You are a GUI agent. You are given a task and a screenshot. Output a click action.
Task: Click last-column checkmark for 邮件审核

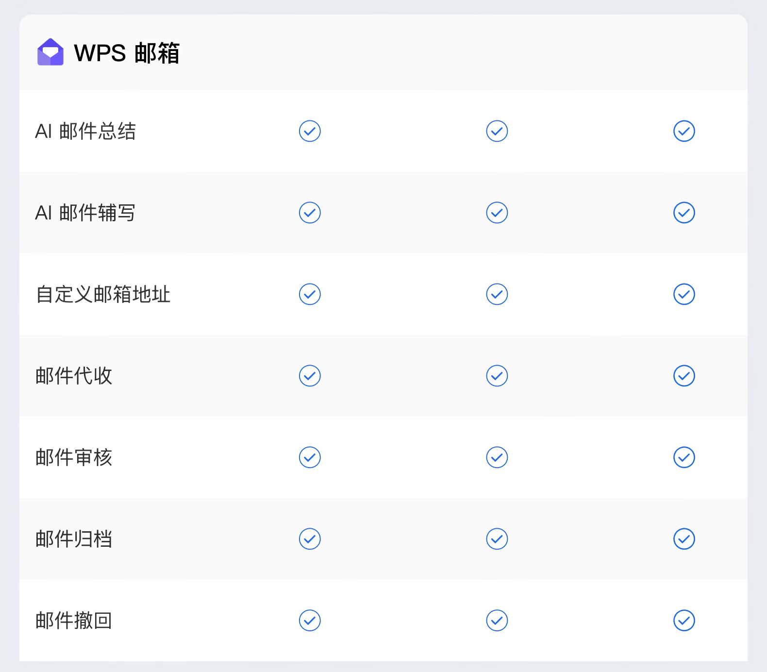coord(684,457)
